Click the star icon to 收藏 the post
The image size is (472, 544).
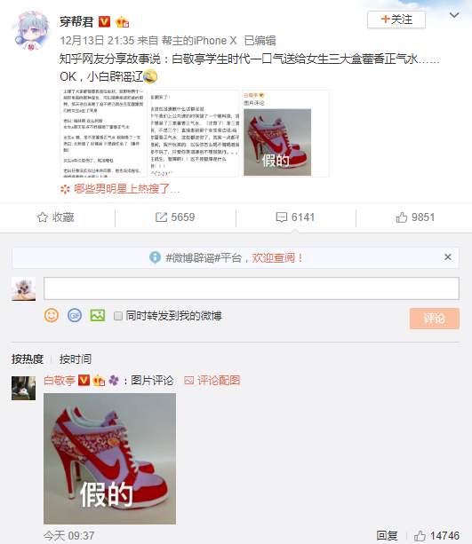point(43,217)
